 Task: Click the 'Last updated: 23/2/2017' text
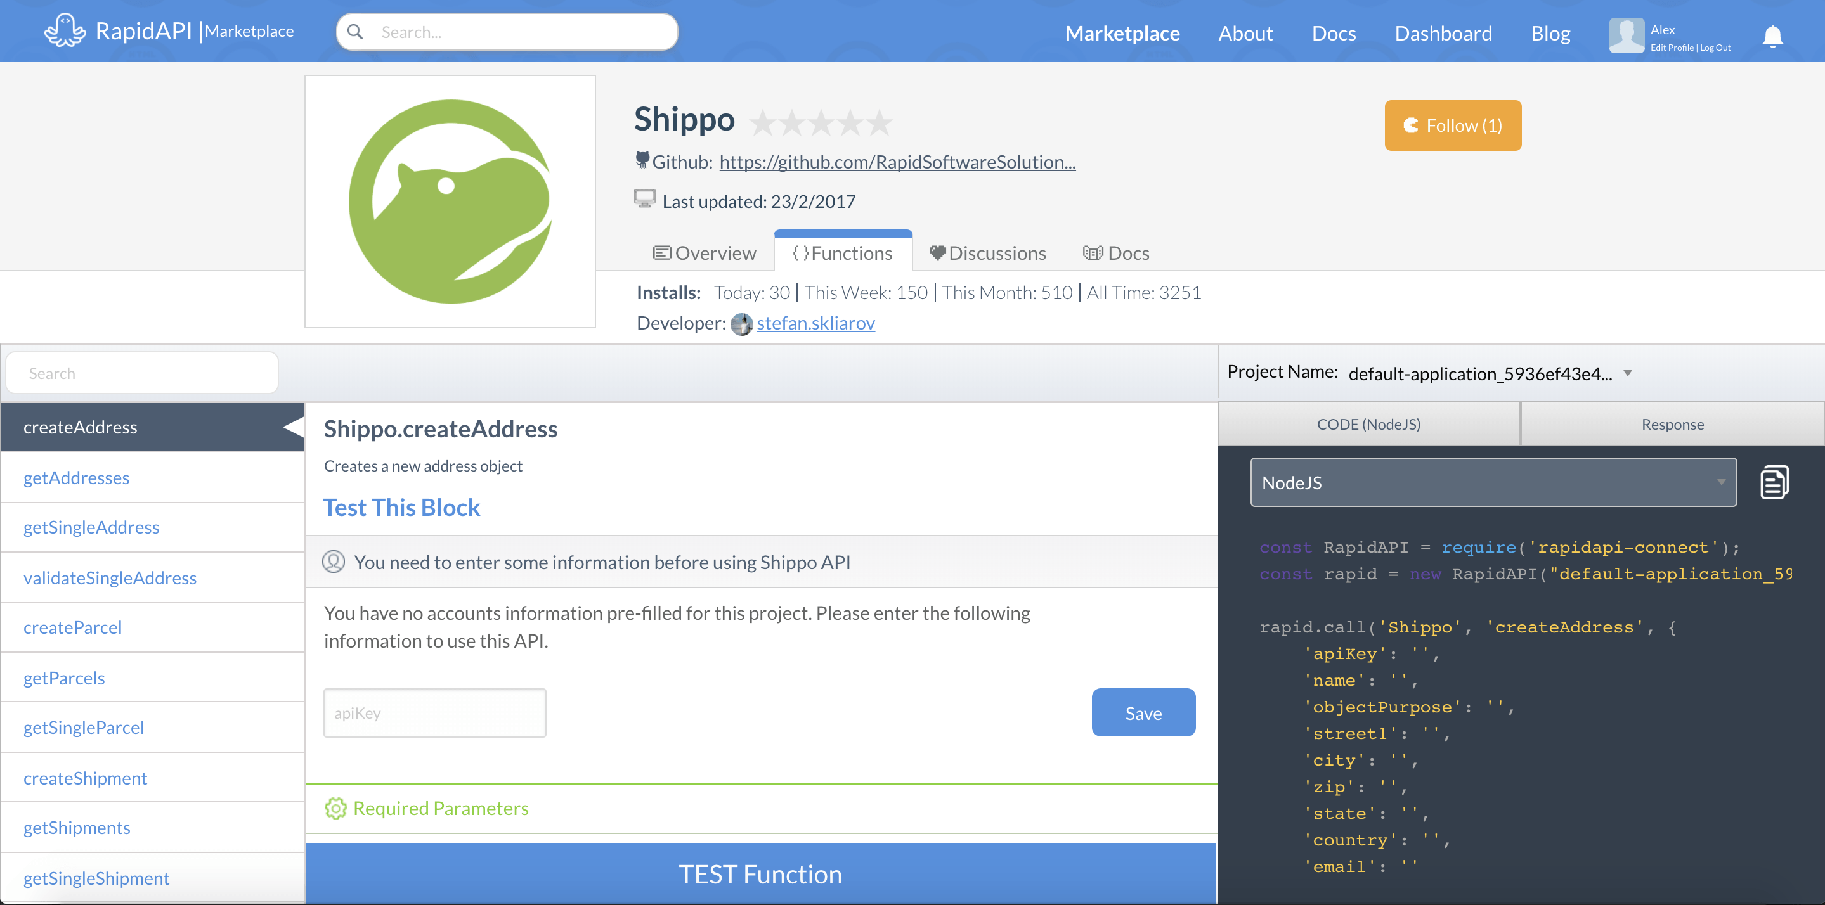pyautogui.click(x=759, y=201)
